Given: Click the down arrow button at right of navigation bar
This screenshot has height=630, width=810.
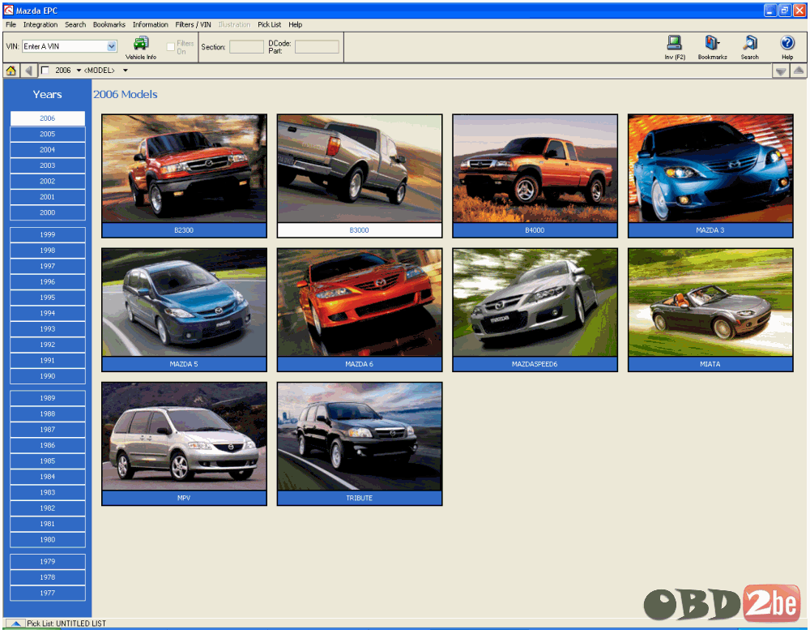Looking at the screenshot, I should tap(781, 71).
